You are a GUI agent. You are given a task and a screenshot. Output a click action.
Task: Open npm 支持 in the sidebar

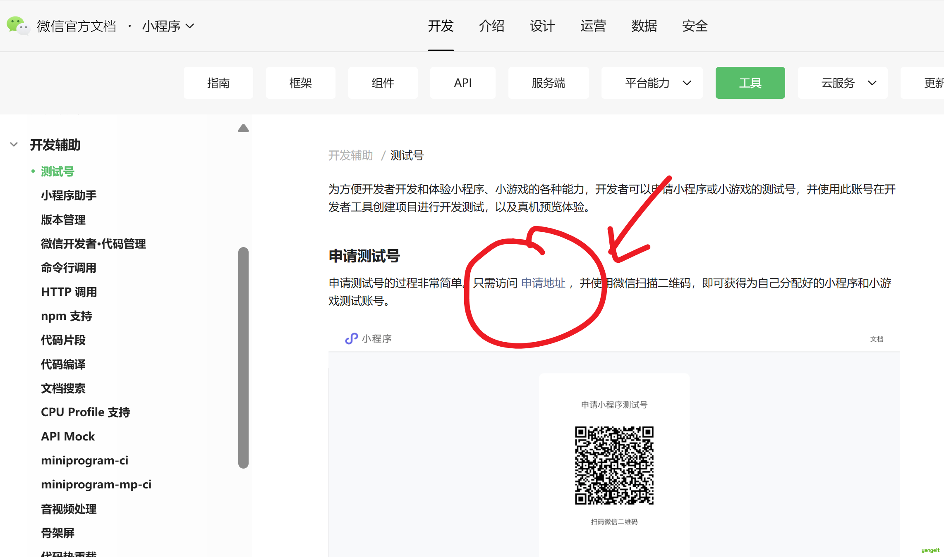(x=67, y=316)
